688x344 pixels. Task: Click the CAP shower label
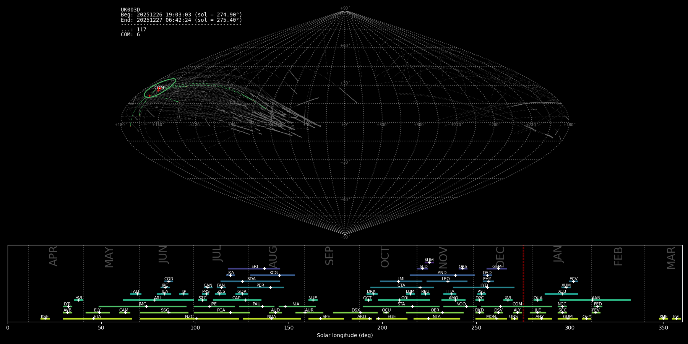237,298
